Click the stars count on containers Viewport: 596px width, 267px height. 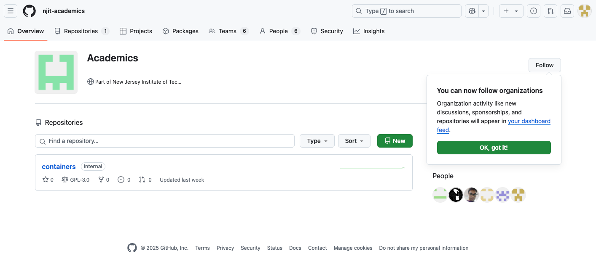(x=48, y=180)
